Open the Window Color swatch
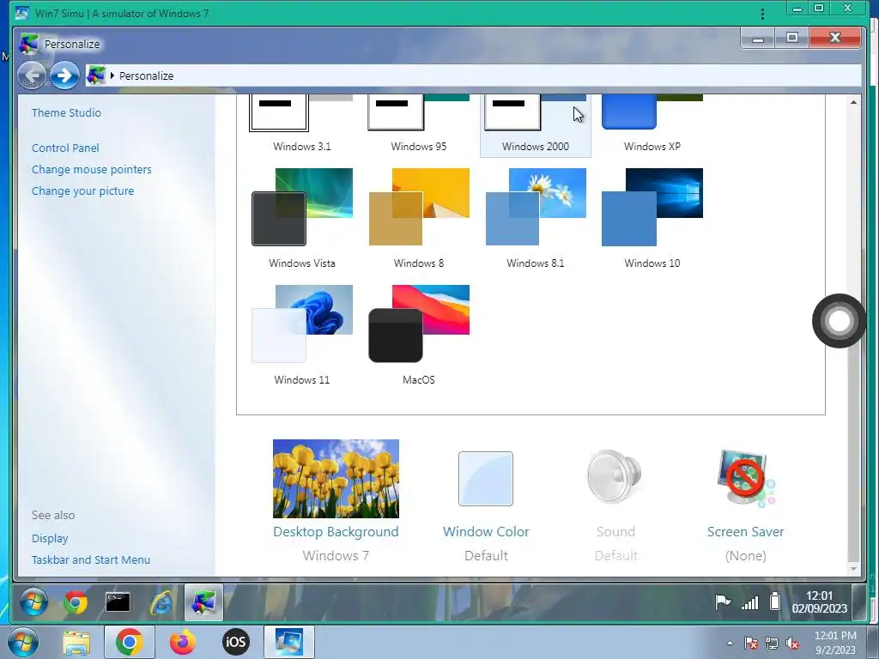This screenshot has height=659, width=879. pyautogui.click(x=486, y=479)
